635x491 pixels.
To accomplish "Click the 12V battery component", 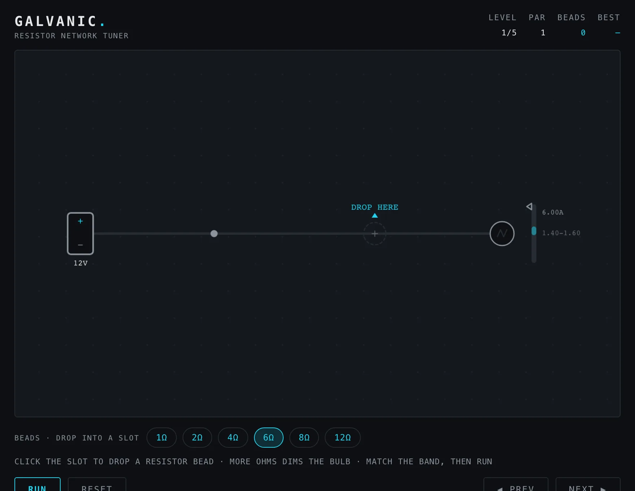I will 80,234.
